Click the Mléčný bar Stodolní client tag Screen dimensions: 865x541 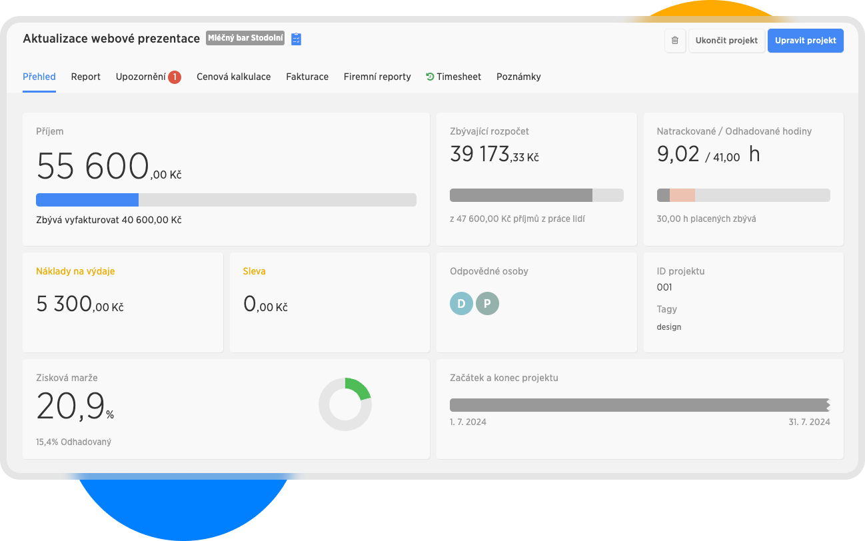[245, 39]
